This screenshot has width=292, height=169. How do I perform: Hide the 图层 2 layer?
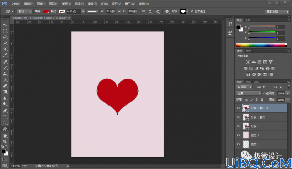click(x=239, y=135)
